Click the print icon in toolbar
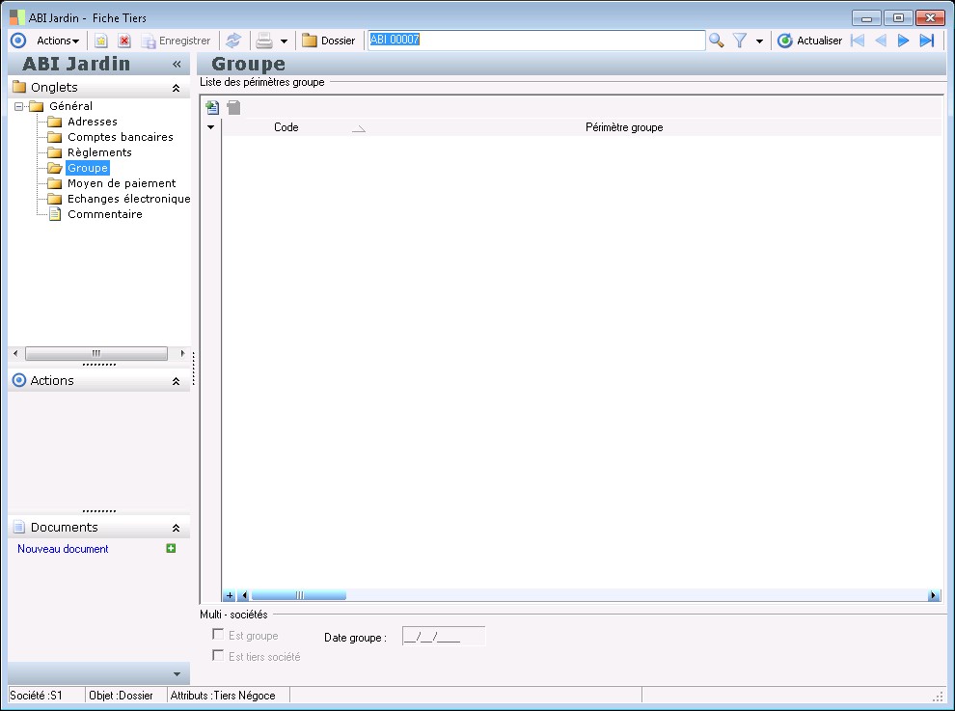Screen dimensions: 955x711 (x=263, y=41)
